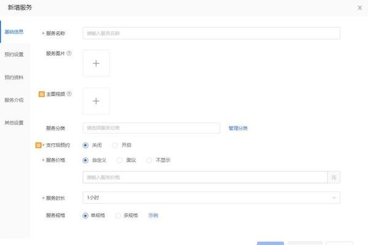Open the 示例 link
This screenshot has width=368, height=245.
[153, 216]
